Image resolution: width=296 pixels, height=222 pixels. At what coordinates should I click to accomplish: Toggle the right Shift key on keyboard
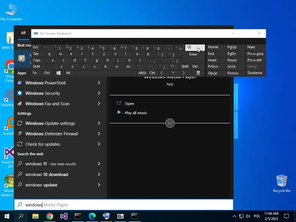point(185,66)
